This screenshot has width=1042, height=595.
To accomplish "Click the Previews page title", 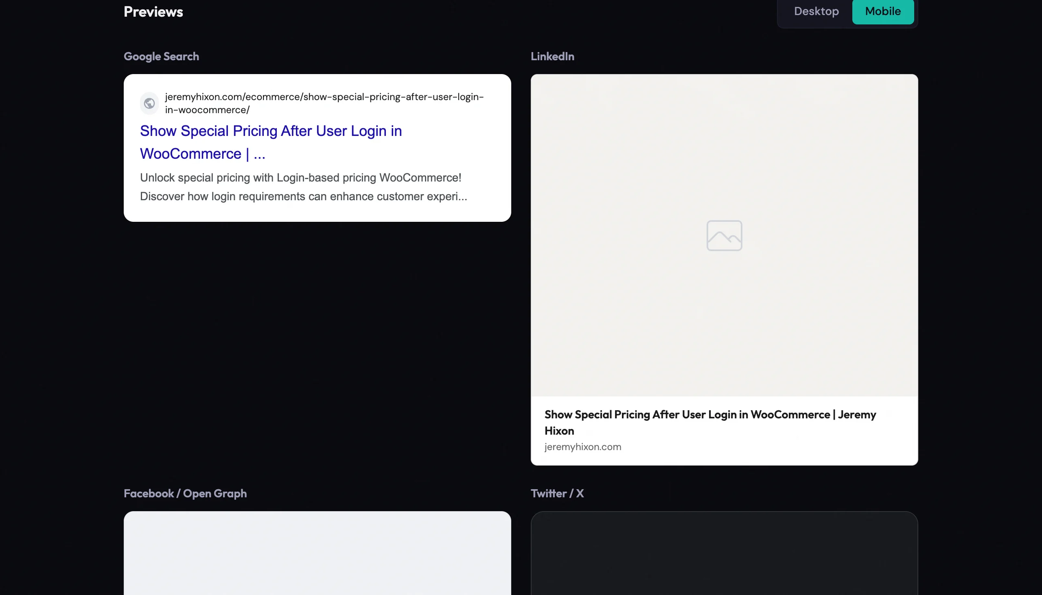I will 153,11.
